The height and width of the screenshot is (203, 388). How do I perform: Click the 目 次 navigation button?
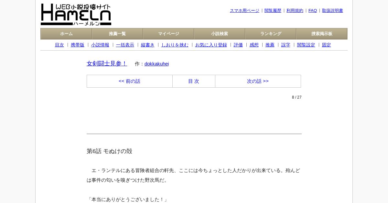(x=194, y=81)
